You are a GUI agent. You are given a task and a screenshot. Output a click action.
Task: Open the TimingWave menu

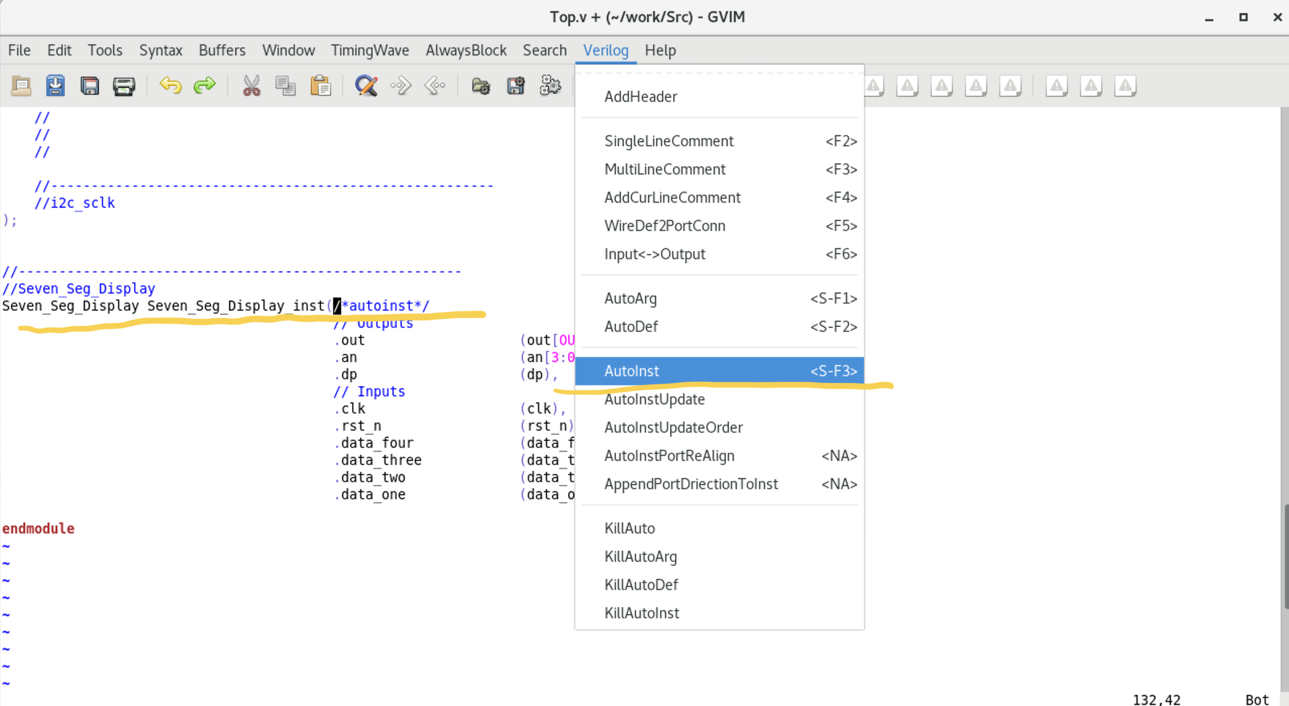click(370, 50)
